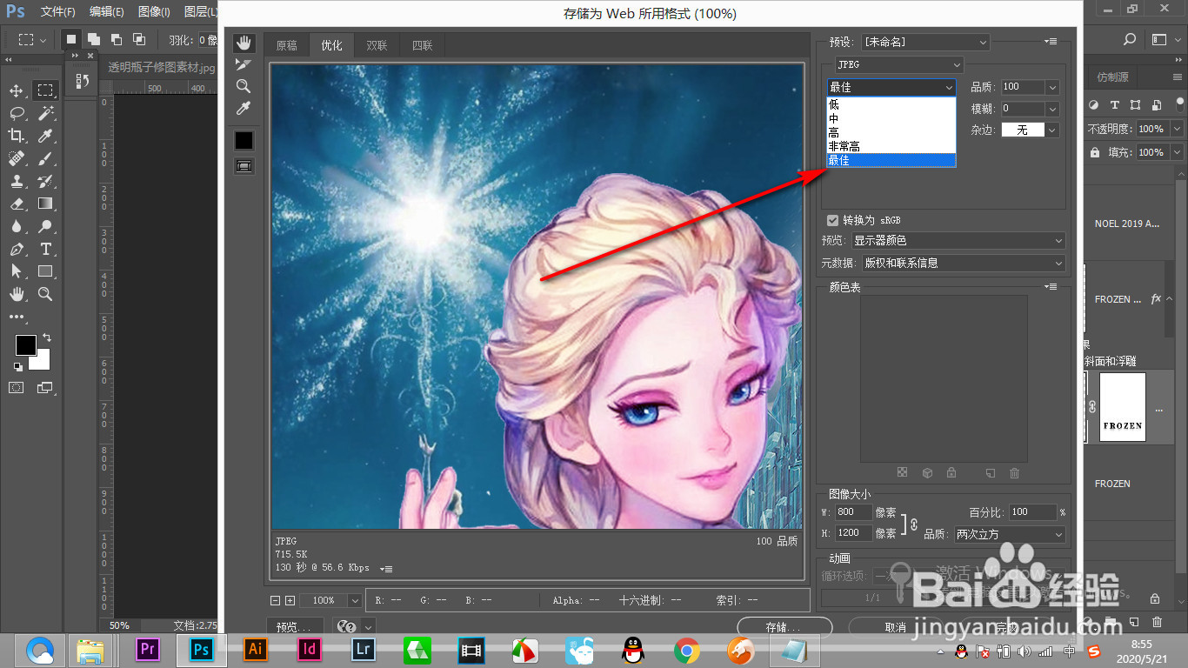Click the H height field showing 1200
Viewport: 1188px width, 668px height.
click(853, 533)
